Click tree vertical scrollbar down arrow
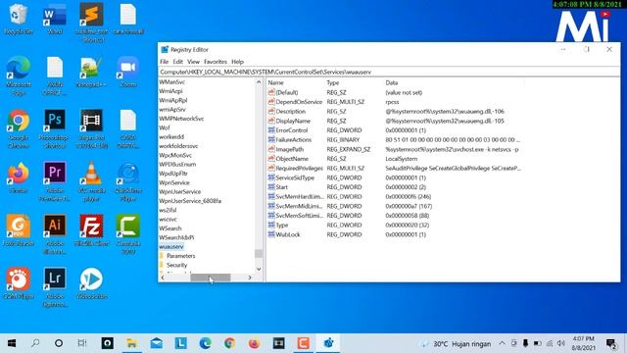 coord(259,269)
